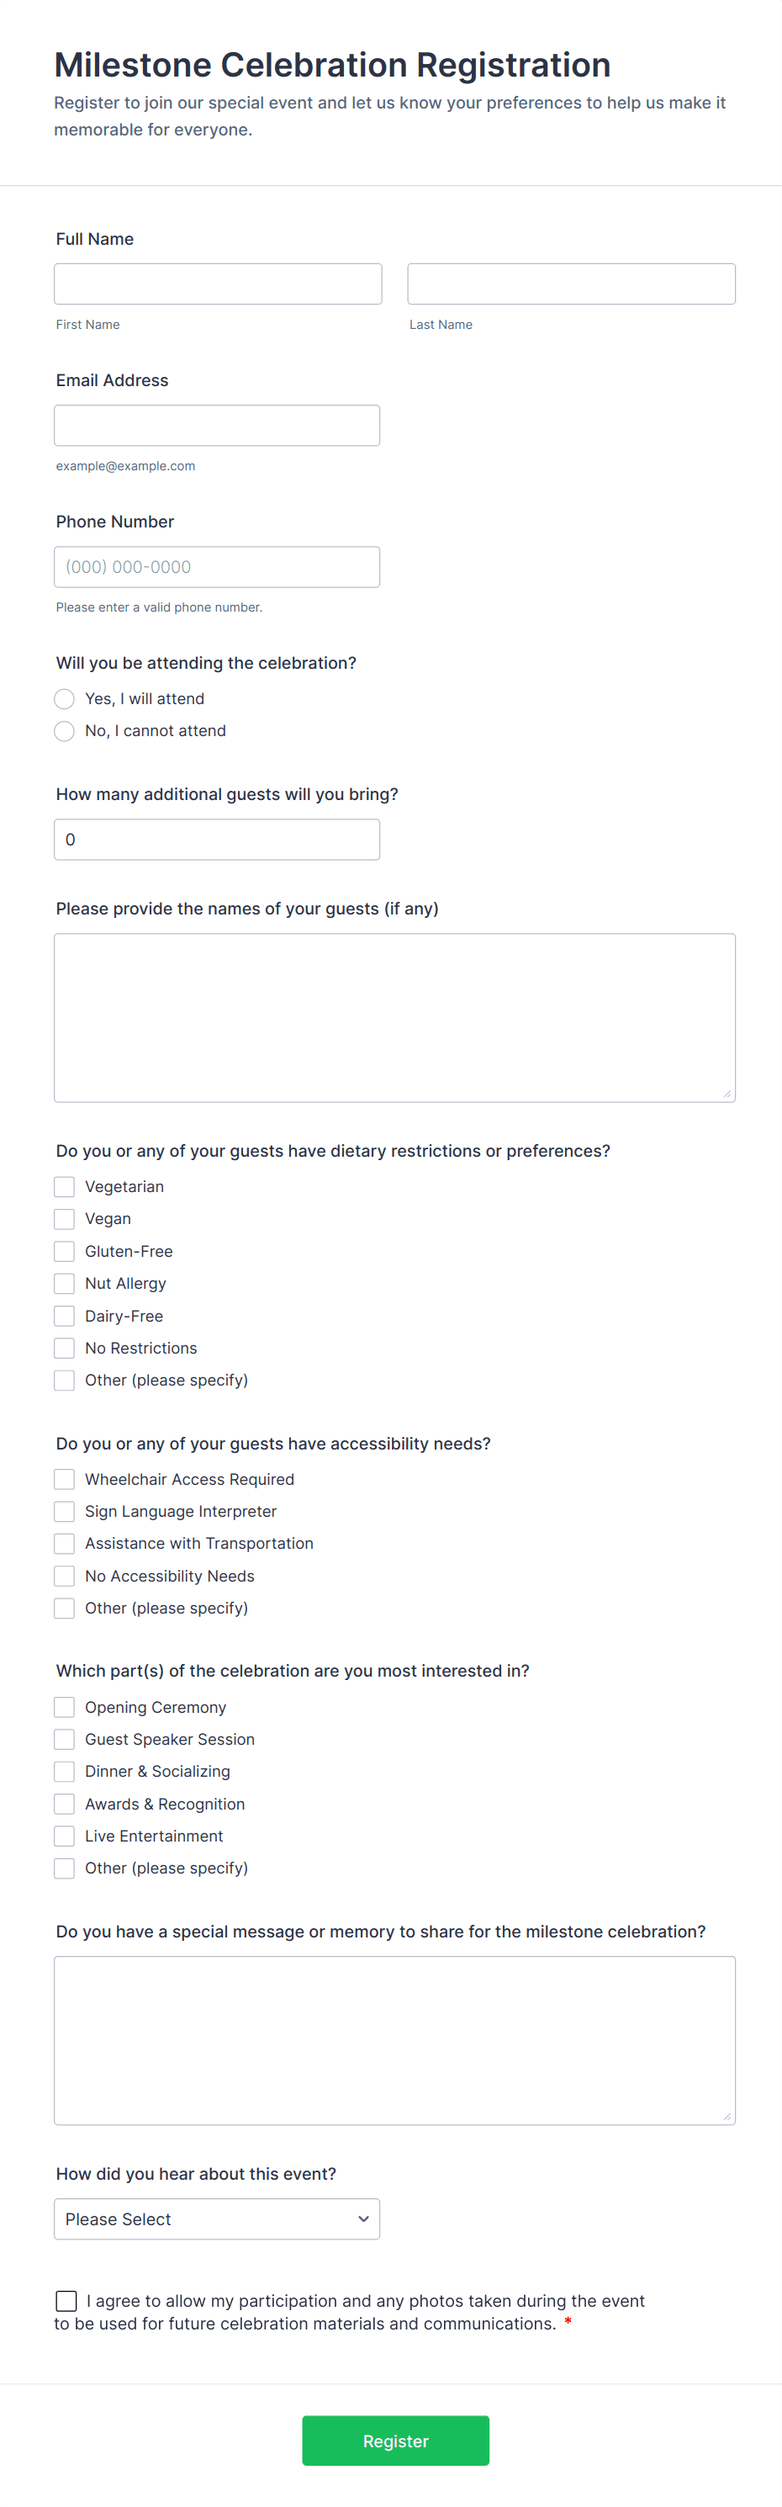Click the Phone Number input field
782x2507 pixels.
216,566
